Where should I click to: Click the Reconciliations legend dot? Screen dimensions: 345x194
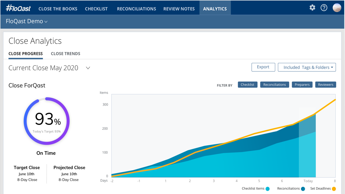click(x=303, y=189)
